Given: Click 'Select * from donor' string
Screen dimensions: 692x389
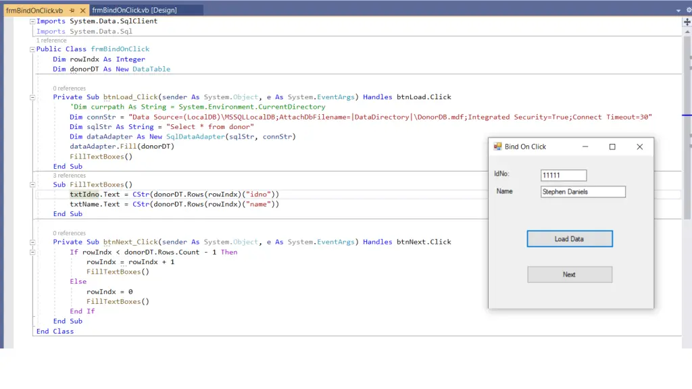Looking at the screenshot, I should coord(210,126).
